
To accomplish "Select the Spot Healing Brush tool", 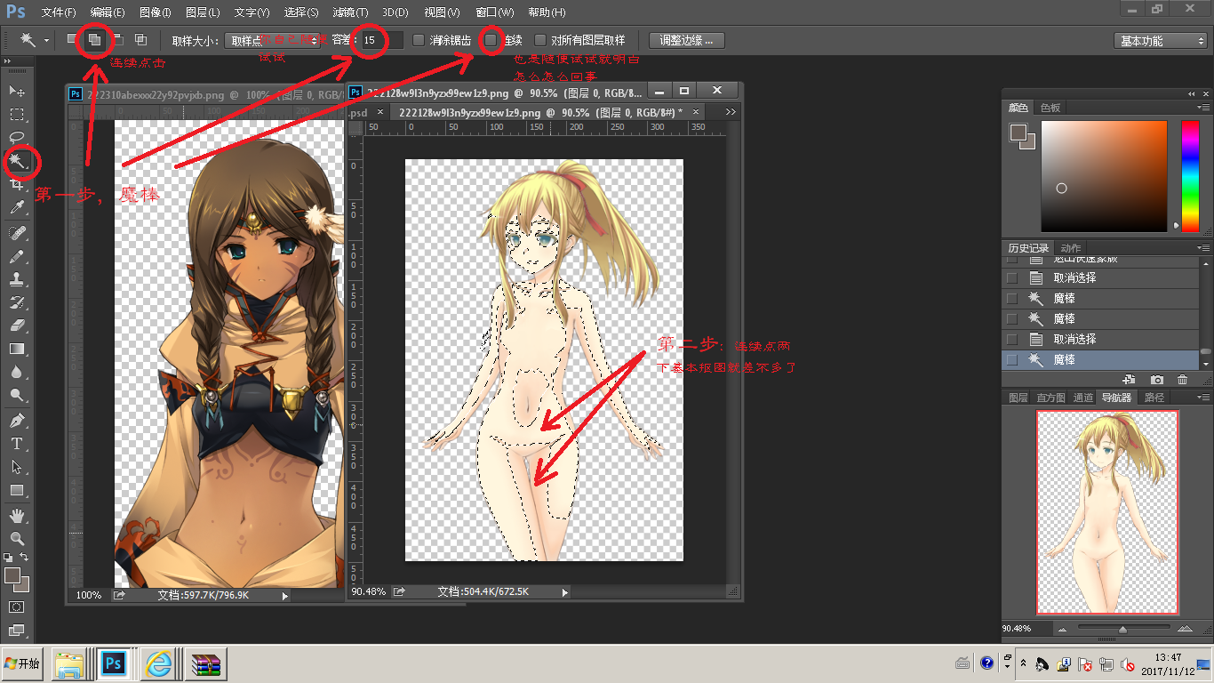I will pyautogui.click(x=17, y=232).
